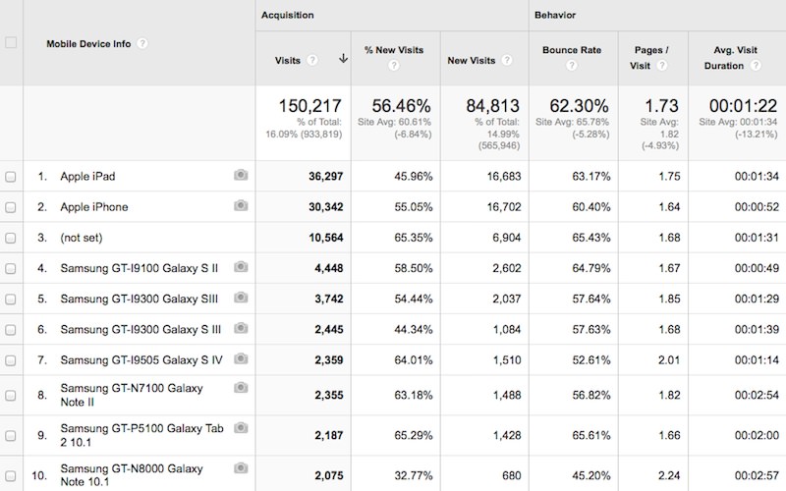Viewport: 786px width, 491px height.
Task: Open the Apple iPhone device link
Action: click(x=94, y=207)
